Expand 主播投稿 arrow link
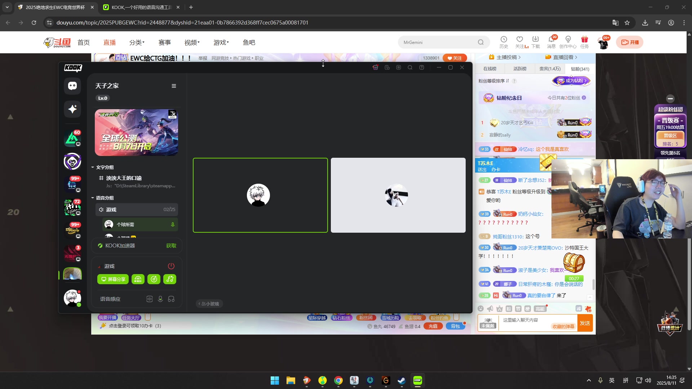The height and width of the screenshot is (389, 692). coord(505,57)
